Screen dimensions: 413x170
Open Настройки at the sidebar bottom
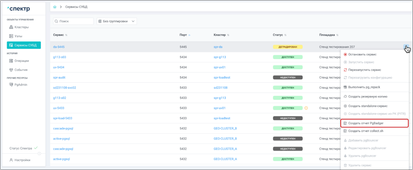22,160
